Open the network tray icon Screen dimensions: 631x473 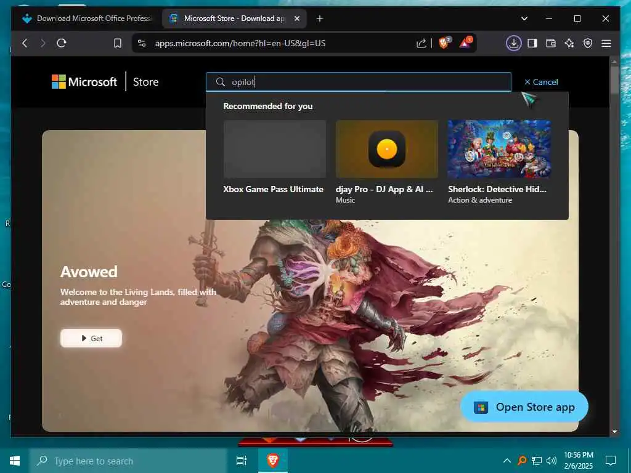(537, 461)
